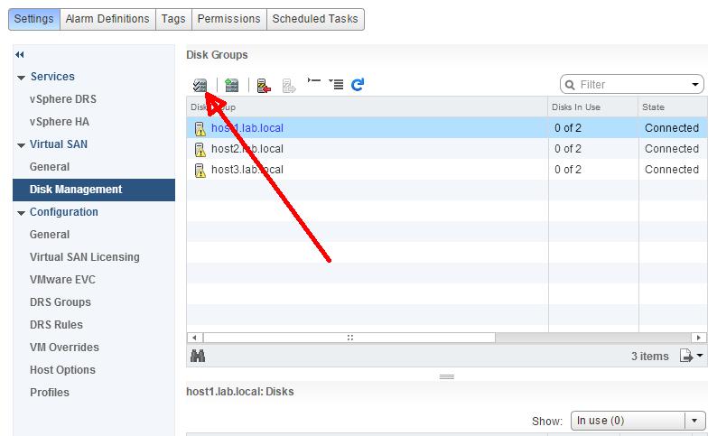Image resolution: width=717 pixels, height=436 pixels.
Task: Click the grayed-out exit maintenance mode icon
Action: tap(289, 85)
